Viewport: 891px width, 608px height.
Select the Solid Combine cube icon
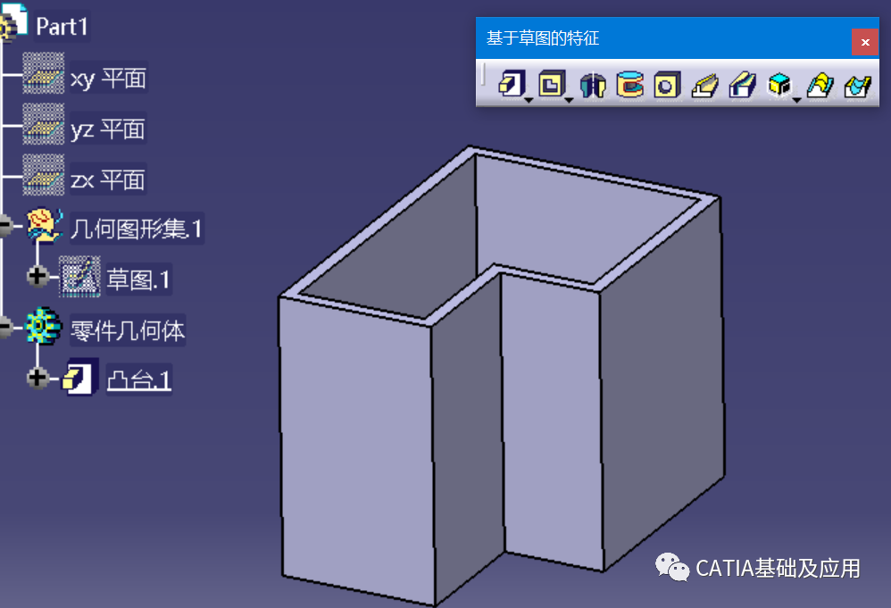779,85
